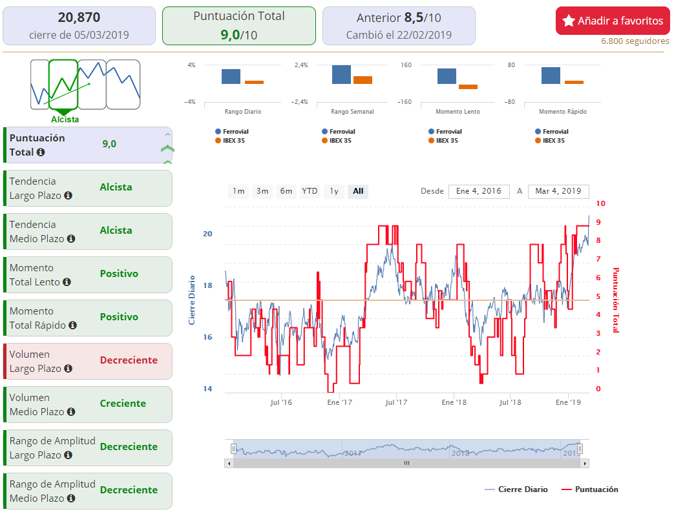The width and height of the screenshot is (674, 514).
Task: Select the 1m time range
Action: pyautogui.click(x=238, y=191)
